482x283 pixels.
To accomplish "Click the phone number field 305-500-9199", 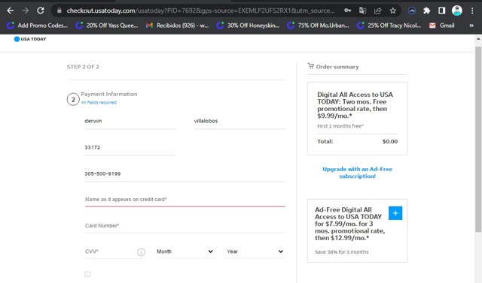I will [x=185, y=174].
